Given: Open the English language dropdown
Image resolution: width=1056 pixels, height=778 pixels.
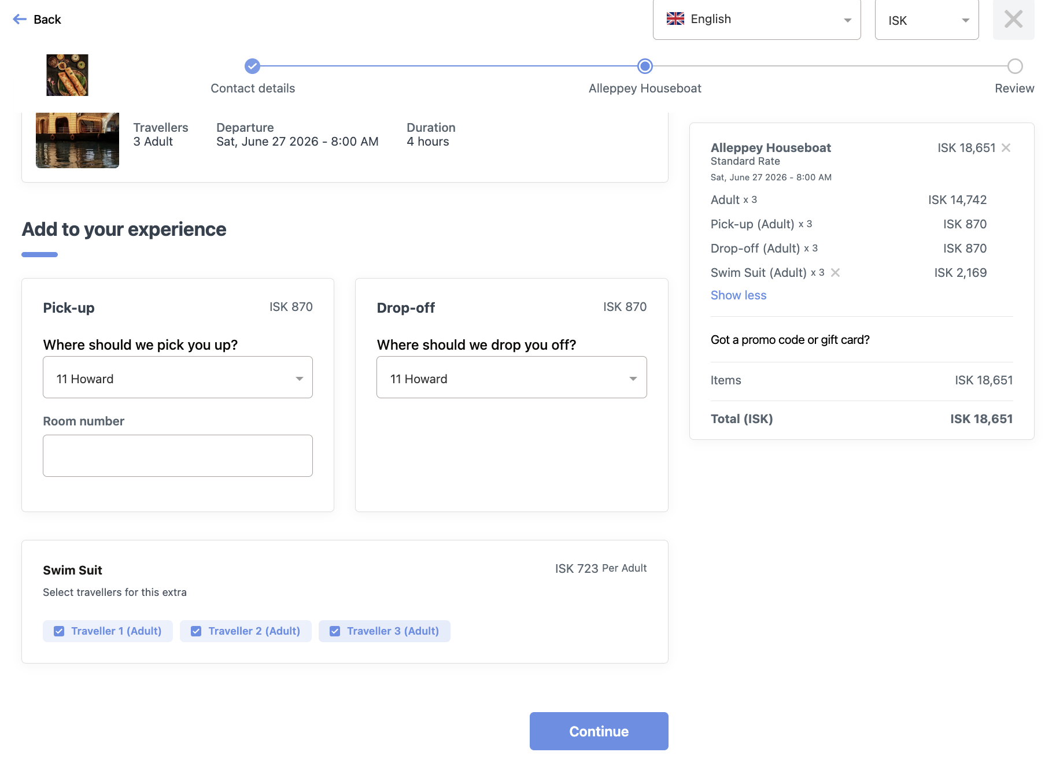Looking at the screenshot, I should coord(756,20).
